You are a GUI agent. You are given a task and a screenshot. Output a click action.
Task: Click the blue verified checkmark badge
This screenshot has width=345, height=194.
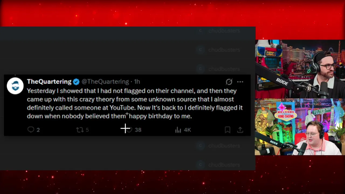coord(76,82)
